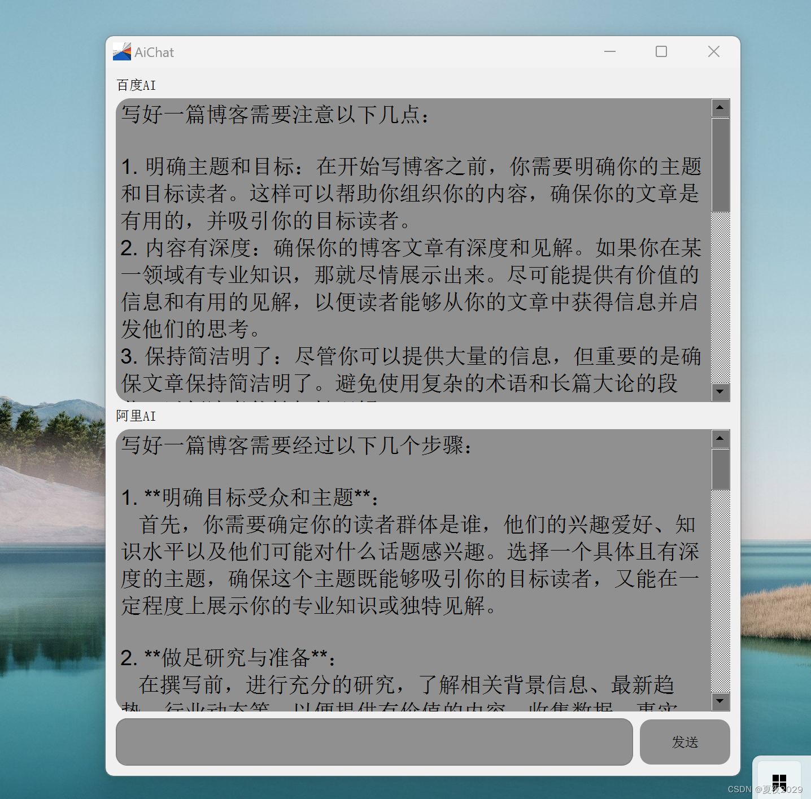Click the maximize icon of the AiChat window

[x=661, y=51]
